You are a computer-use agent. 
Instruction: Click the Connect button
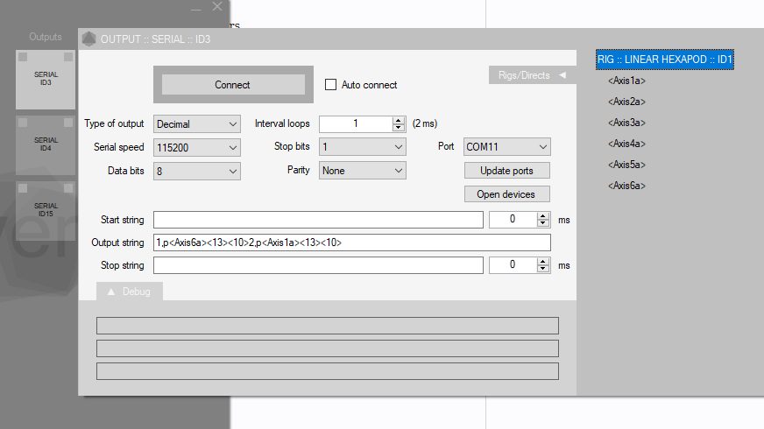coord(233,85)
